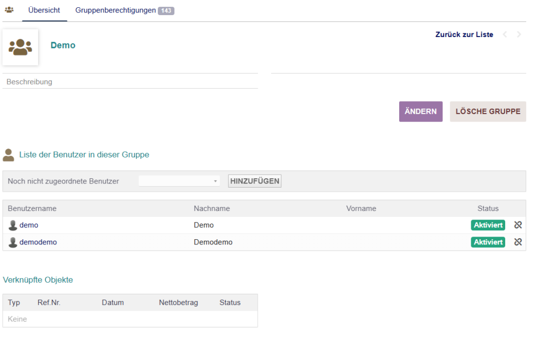Viewport: 535px width, 344px height.
Task: Open the demodemo username link
Action: tap(38, 242)
